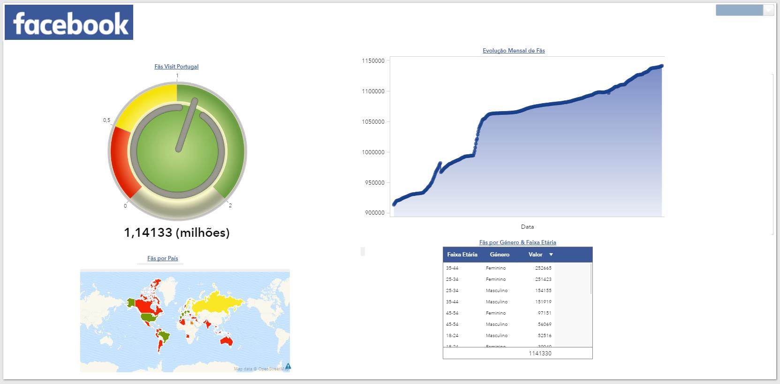This screenshot has height=384, width=780.
Task: Click the 1000000 y-axis label
Action: [373, 152]
